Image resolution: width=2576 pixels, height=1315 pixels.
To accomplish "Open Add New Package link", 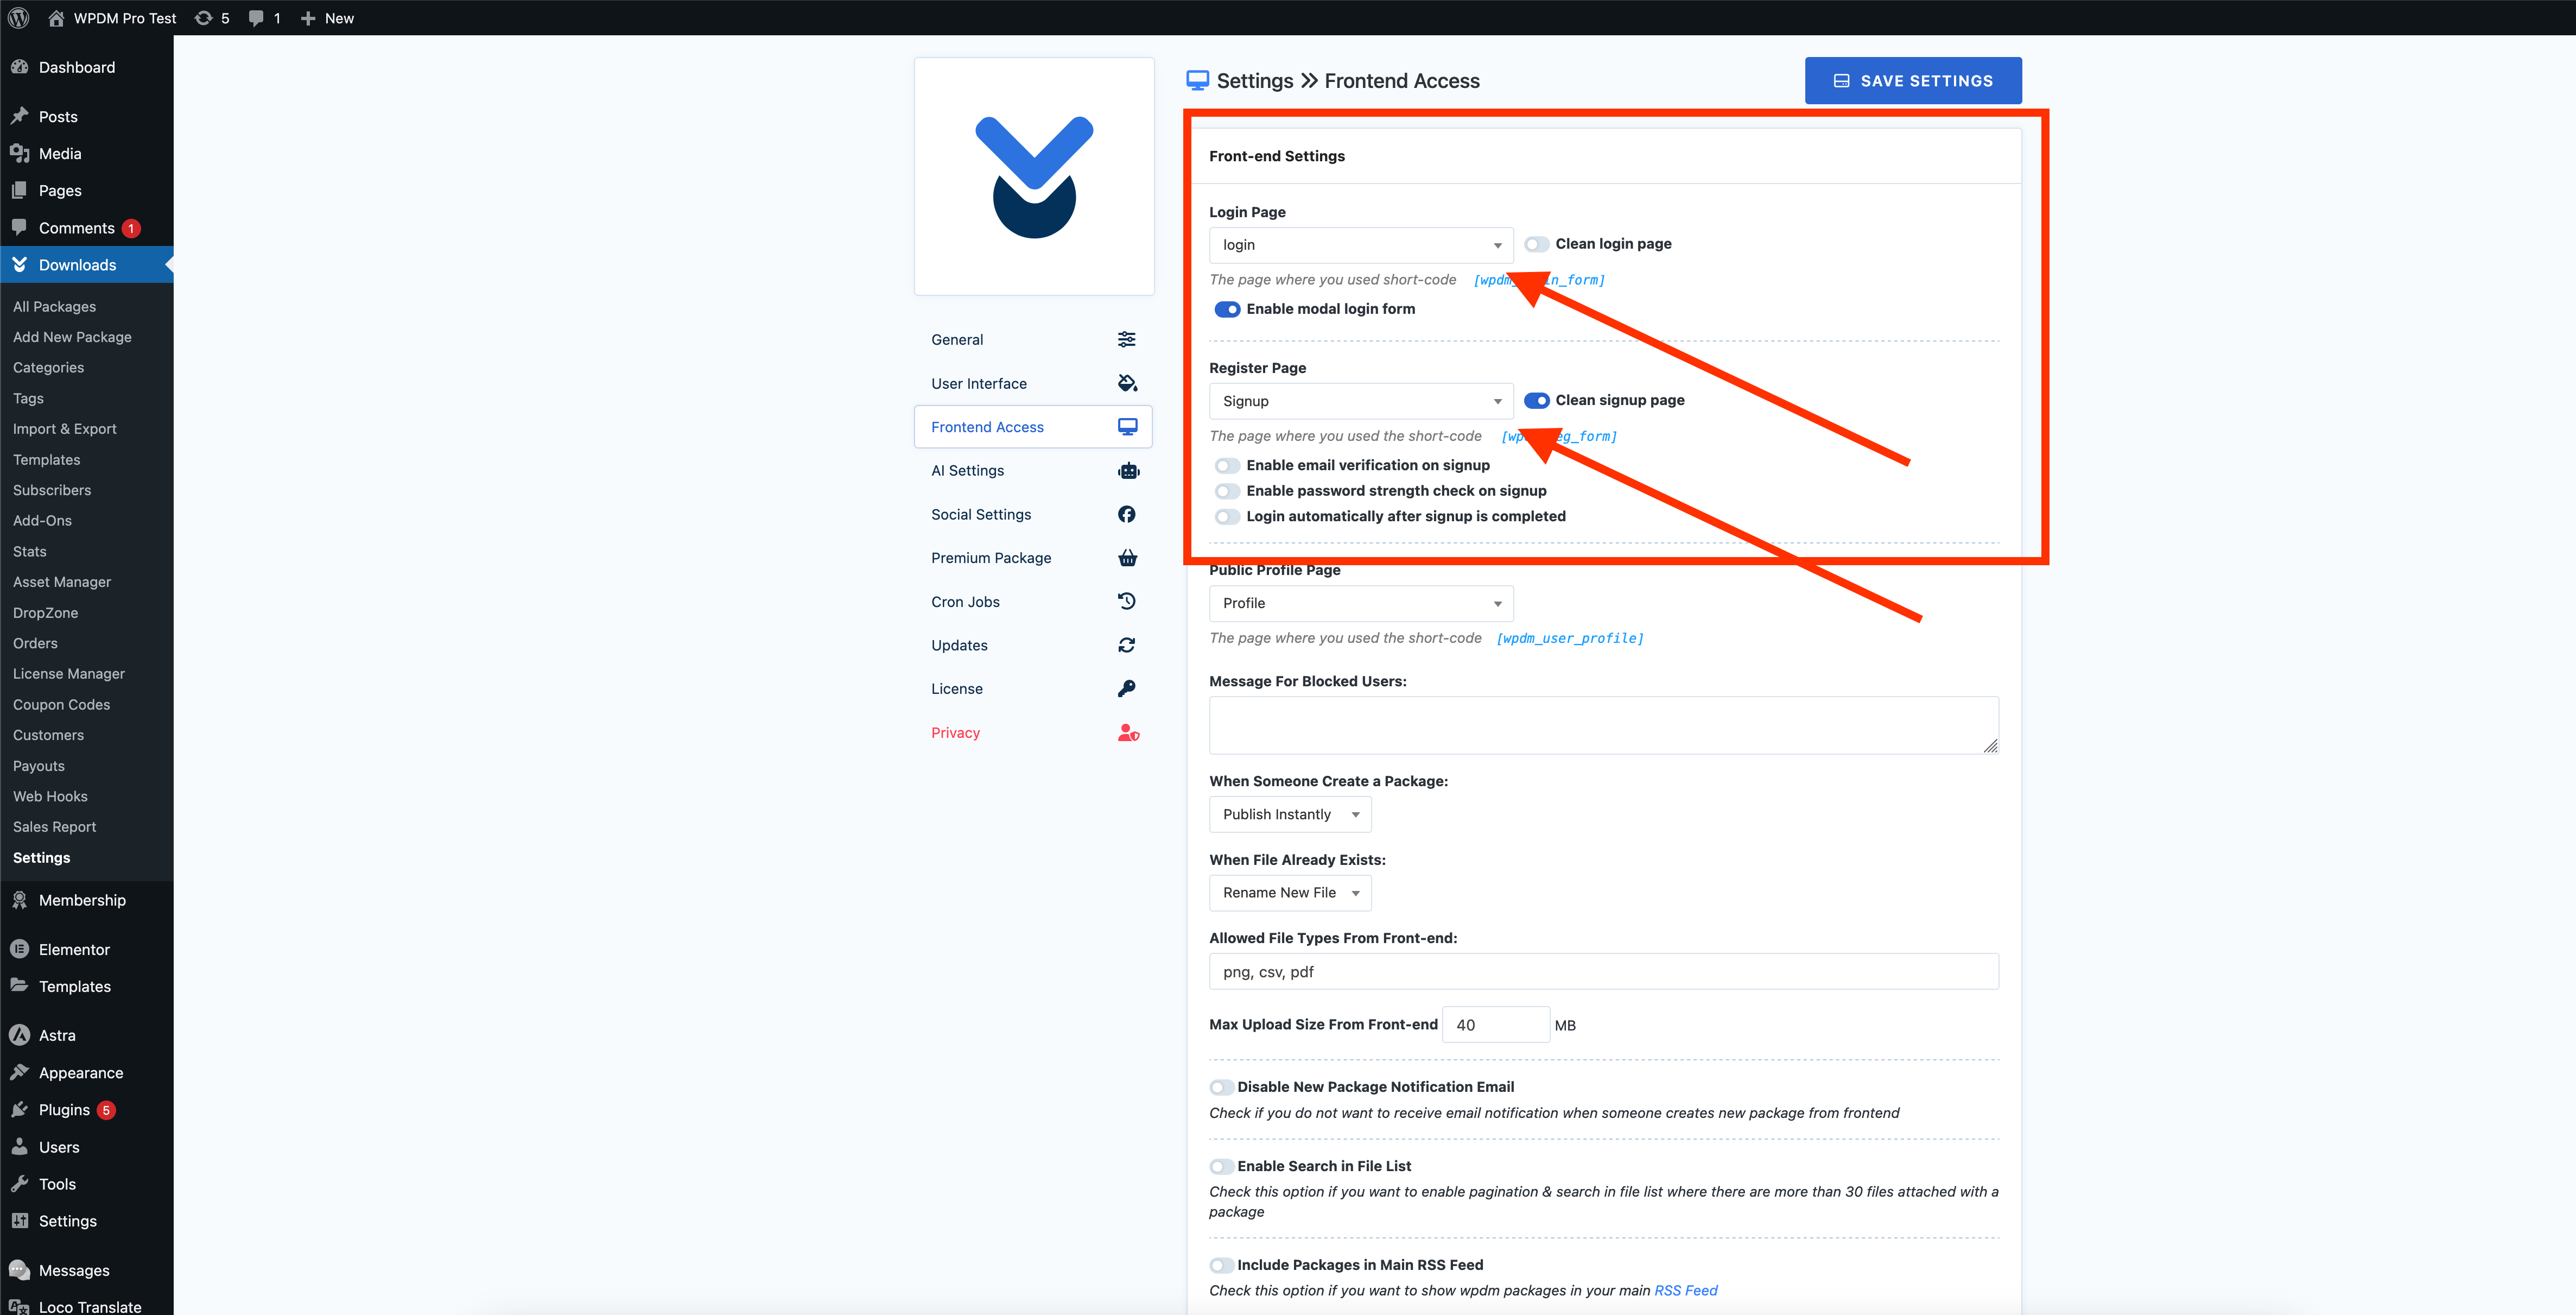I will [72, 337].
